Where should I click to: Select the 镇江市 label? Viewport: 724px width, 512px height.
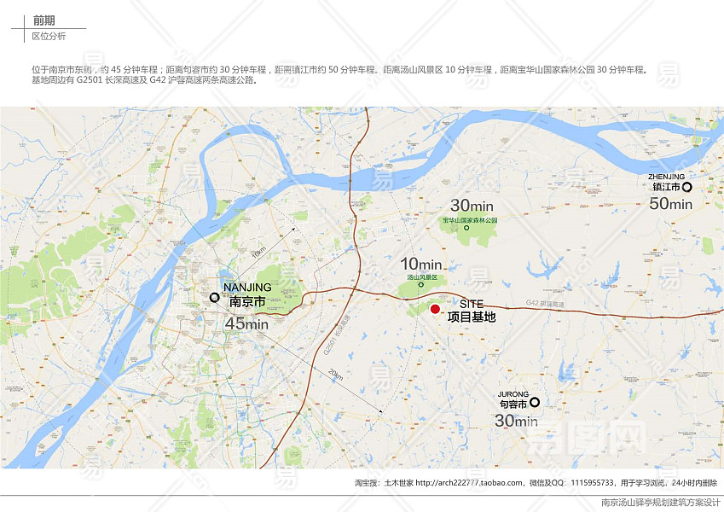pyautogui.click(x=666, y=187)
